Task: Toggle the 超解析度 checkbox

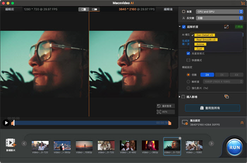Action: [184, 27]
